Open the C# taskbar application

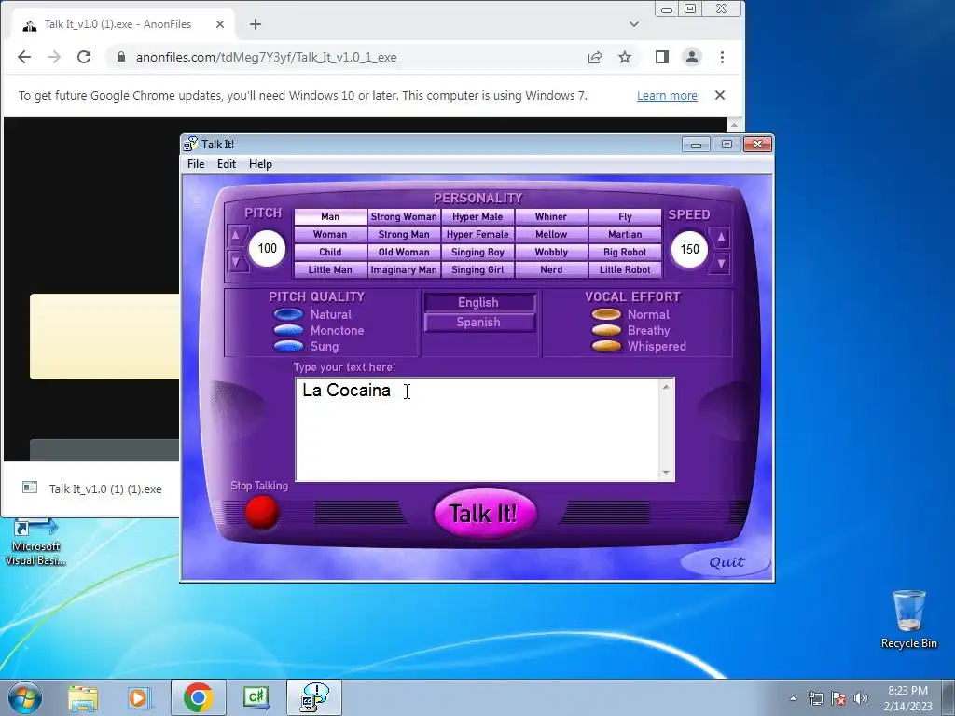pos(256,697)
